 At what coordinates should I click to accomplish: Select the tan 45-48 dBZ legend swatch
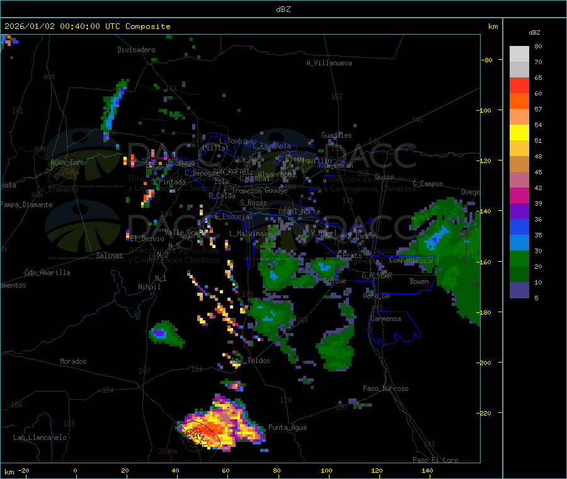pos(519,164)
